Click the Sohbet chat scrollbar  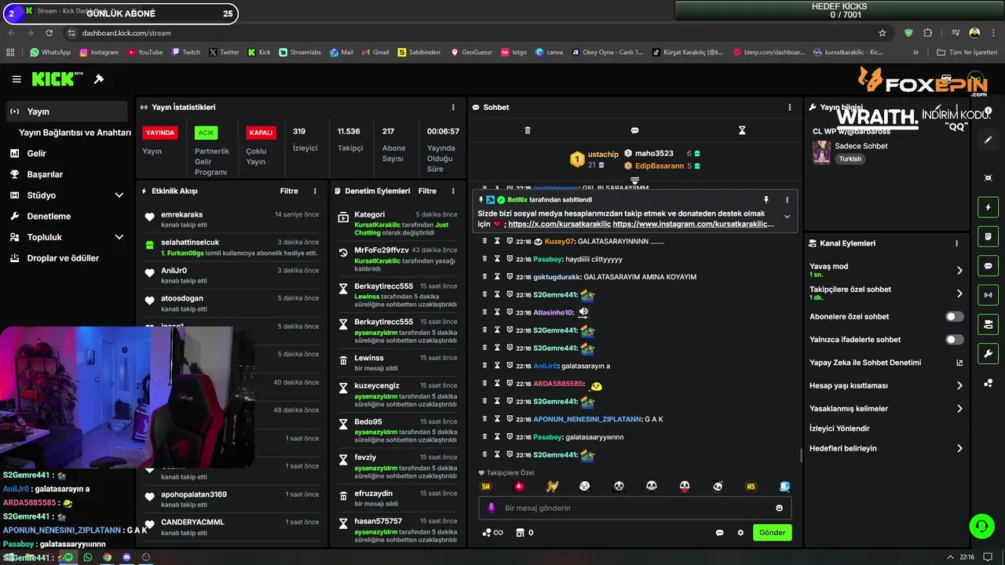(800, 455)
